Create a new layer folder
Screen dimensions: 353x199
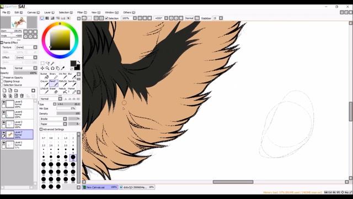click(x=16, y=91)
